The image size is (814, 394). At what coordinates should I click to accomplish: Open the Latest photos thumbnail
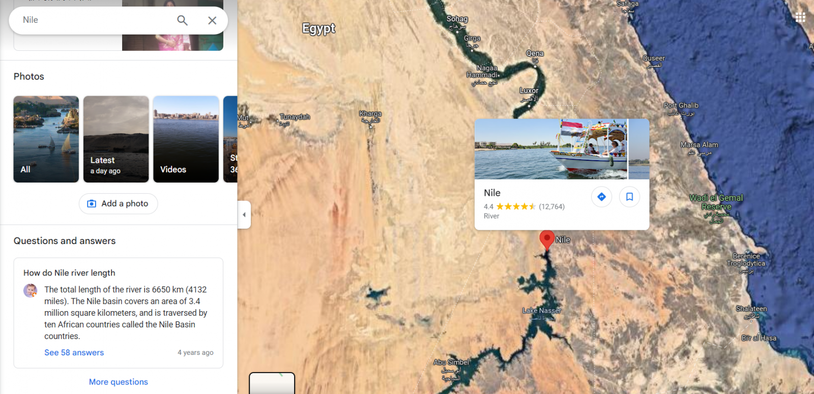116,139
